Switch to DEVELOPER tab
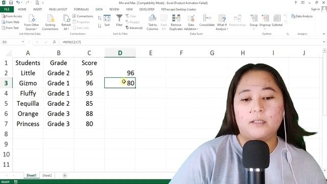This screenshot has height=184, width=327. [x=147, y=9]
